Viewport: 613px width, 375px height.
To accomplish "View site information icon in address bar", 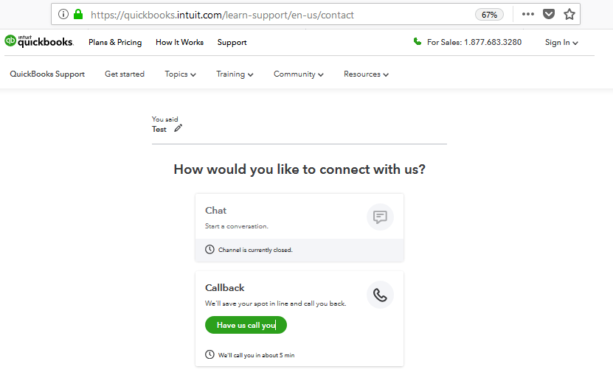I will [63, 15].
